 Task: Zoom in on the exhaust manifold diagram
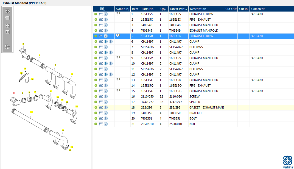point(7,12)
